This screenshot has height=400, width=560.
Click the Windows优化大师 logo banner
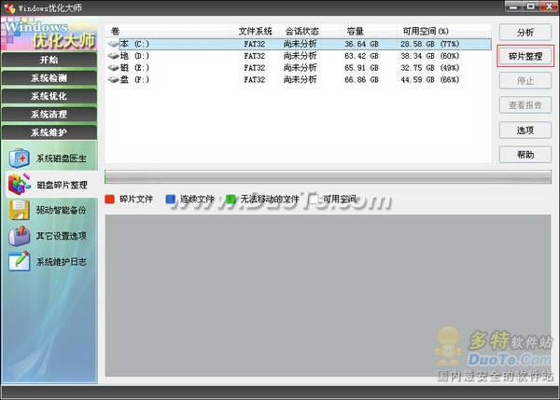pos(49,34)
